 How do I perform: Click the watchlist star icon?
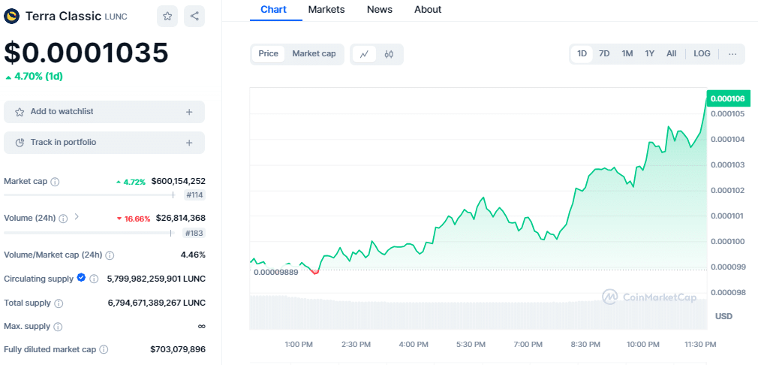click(20, 112)
